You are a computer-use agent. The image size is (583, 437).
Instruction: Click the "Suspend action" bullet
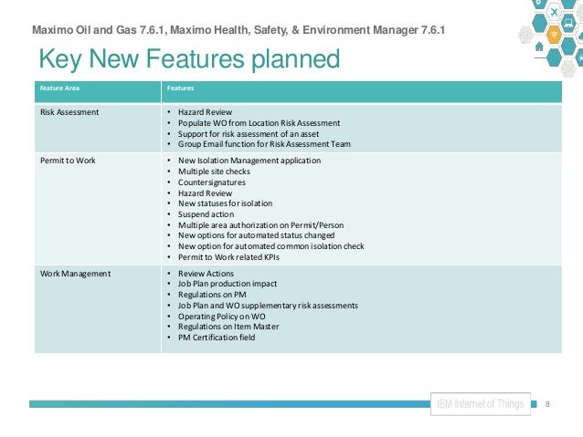[206, 214]
